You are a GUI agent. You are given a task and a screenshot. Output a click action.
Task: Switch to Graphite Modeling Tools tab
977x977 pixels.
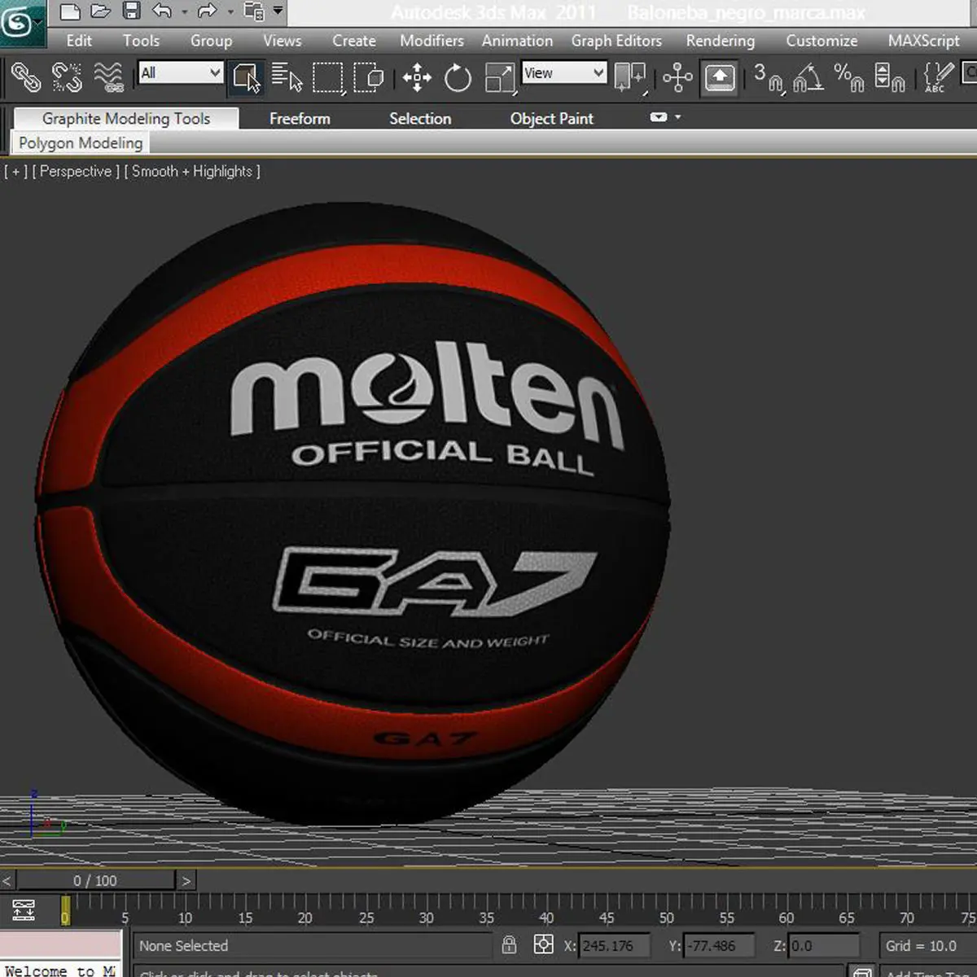pos(126,119)
